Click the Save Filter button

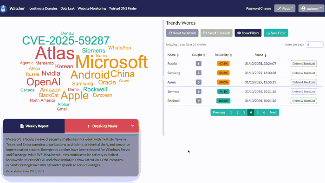tap(276, 33)
